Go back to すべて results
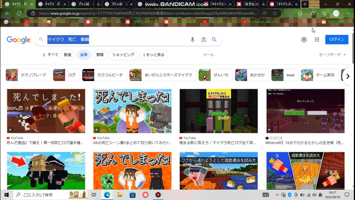The image size is (355, 200). coord(51,55)
